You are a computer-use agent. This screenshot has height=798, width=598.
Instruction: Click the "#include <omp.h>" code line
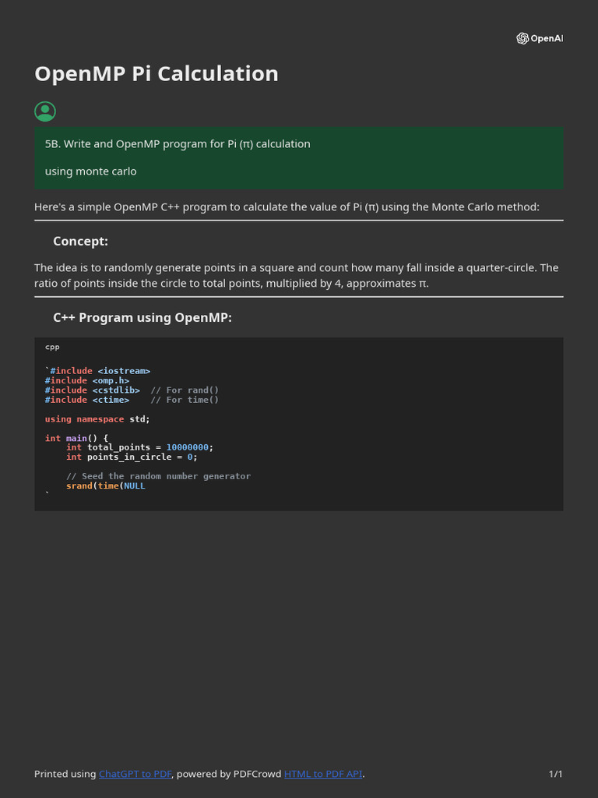point(87,380)
